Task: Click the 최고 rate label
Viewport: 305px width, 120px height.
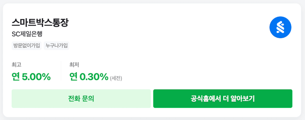Action: (x=16, y=65)
